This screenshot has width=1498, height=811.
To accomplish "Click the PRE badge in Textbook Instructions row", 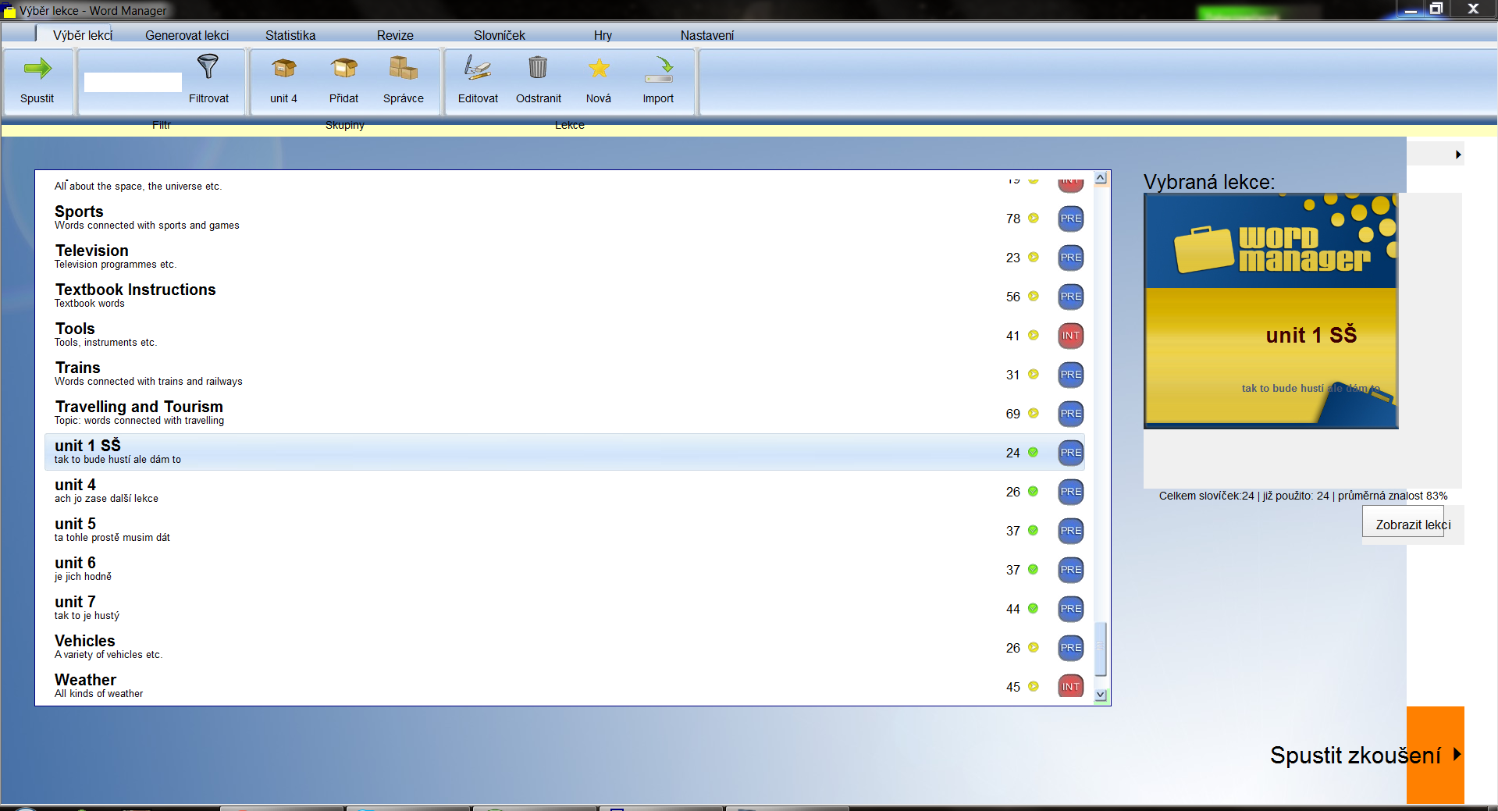I will pyautogui.click(x=1071, y=297).
